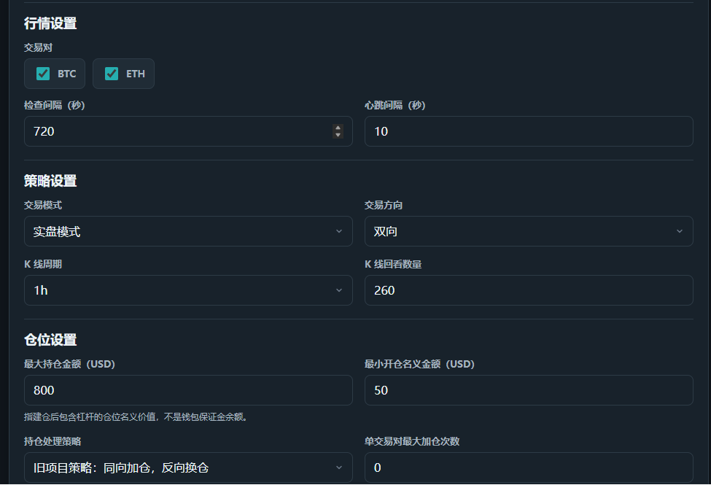Click the 指建仓后包含杠杆的仓位名义价值 hint text
The width and height of the screenshot is (711, 485).
(136, 417)
